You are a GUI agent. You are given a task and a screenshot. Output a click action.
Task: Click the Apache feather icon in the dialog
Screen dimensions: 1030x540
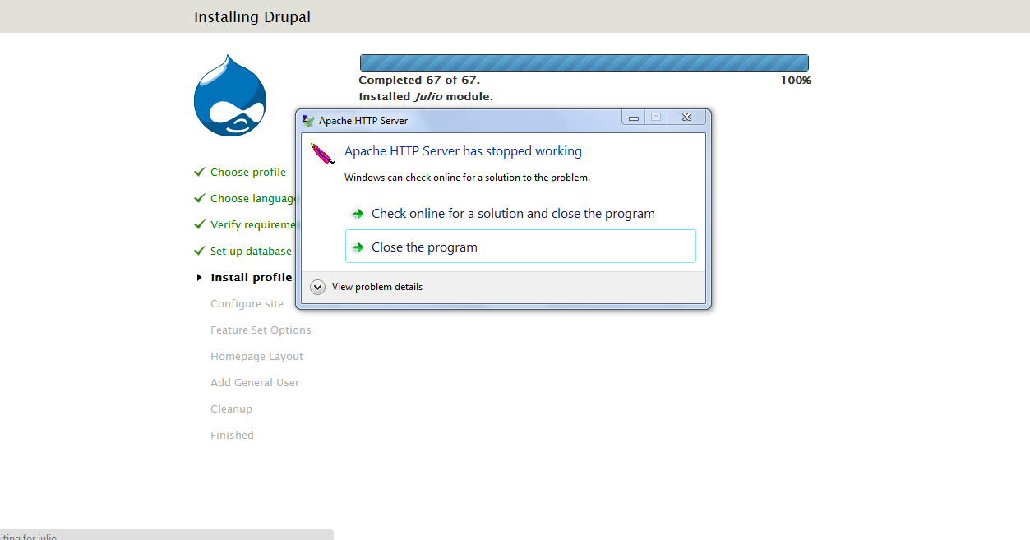click(322, 153)
